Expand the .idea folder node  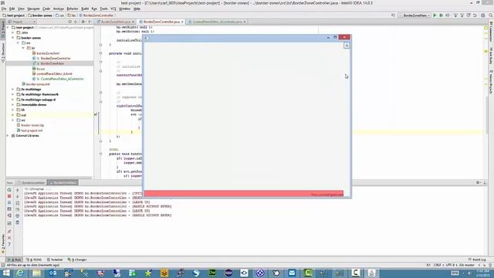click(x=13, y=32)
